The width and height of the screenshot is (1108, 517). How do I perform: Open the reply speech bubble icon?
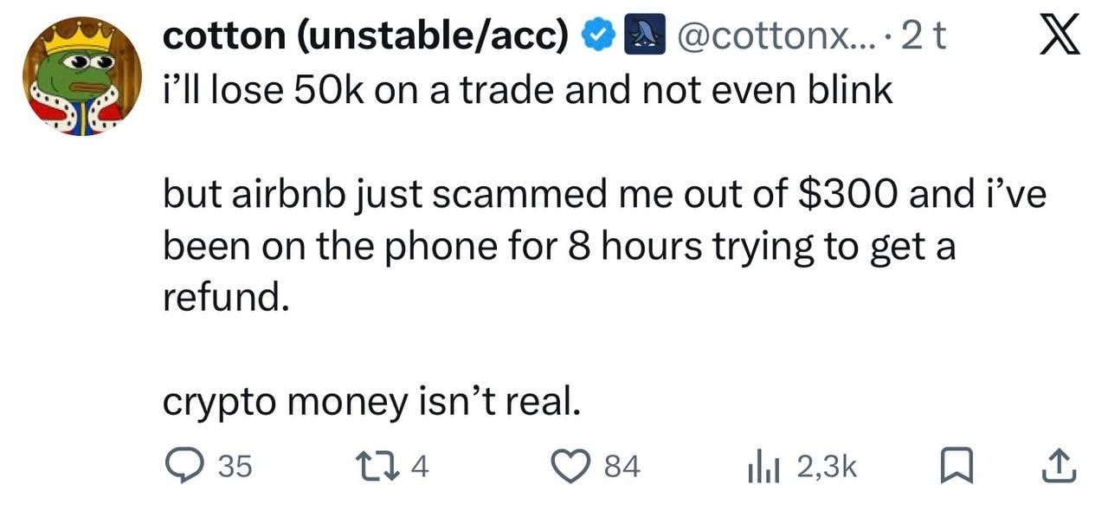pyautogui.click(x=183, y=468)
